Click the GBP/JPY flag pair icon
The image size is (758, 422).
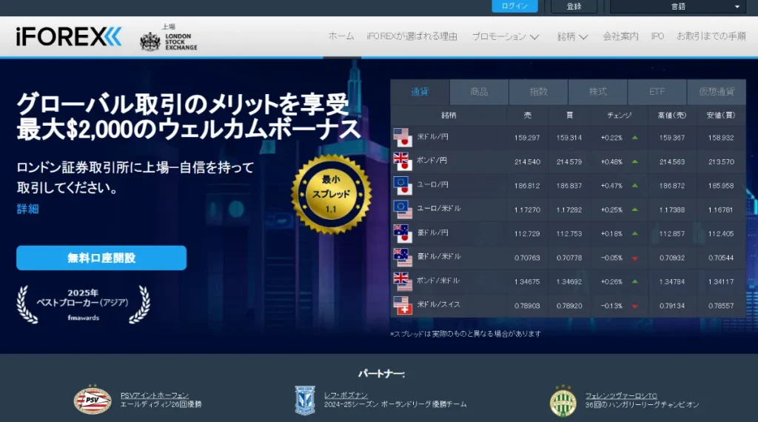403,161
